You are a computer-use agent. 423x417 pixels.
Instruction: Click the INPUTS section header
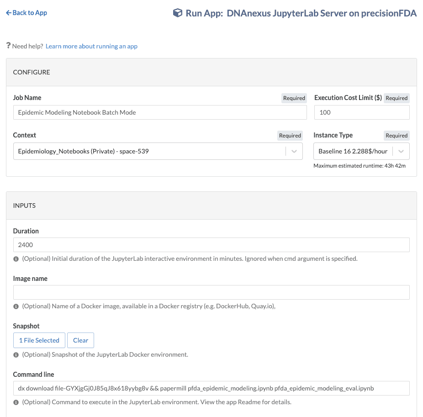click(x=211, y=206)
